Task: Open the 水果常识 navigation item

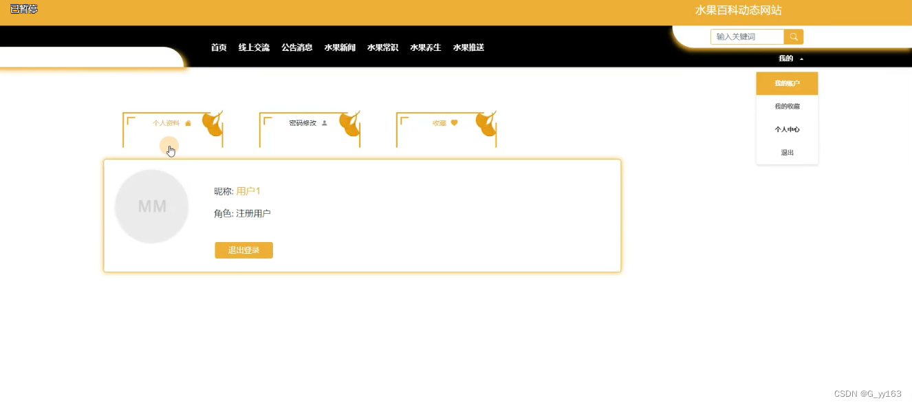Action: click(x=382, y=47)
